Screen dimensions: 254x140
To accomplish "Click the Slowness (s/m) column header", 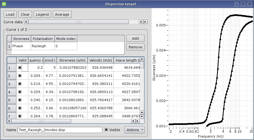I will pyautogui.click(x=72, y=60).
